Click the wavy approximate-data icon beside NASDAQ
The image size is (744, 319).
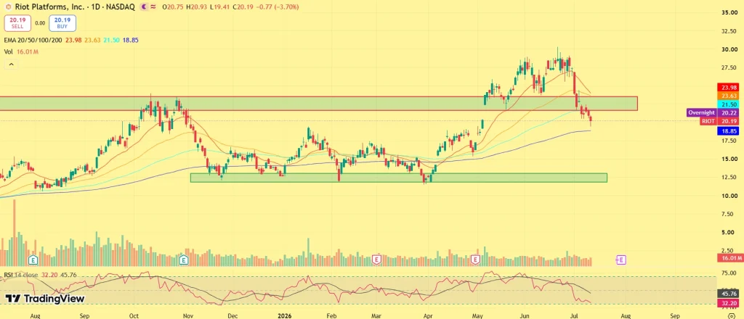point(153,7)
